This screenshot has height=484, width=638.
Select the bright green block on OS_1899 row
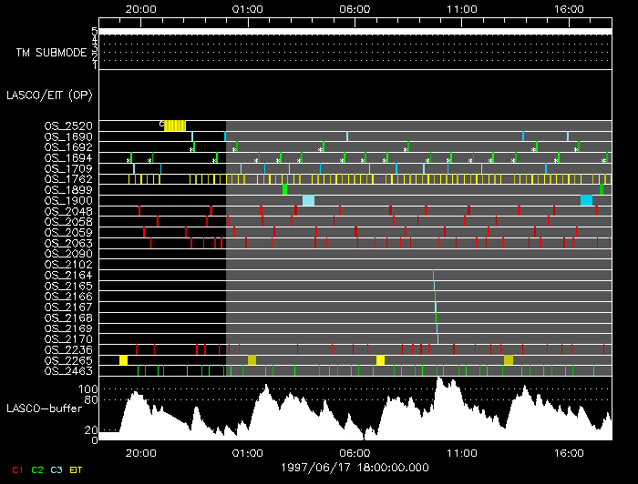coord(285,189)
